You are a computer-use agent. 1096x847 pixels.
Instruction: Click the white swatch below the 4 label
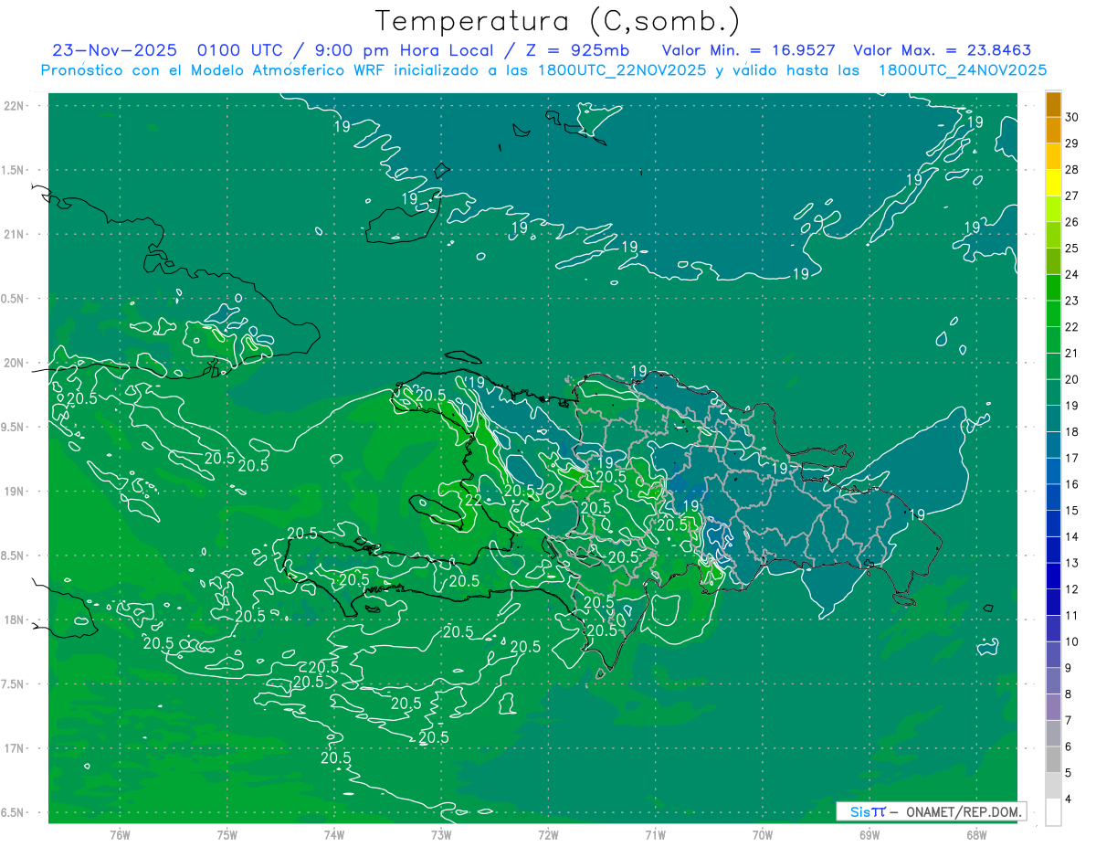point(1054,812)
